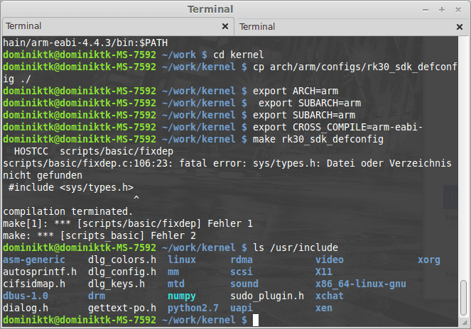Click the 'uapi' directory name
The width and height of the screenshot is (471, 329).
pyautogui.click(x=242, y=308)
